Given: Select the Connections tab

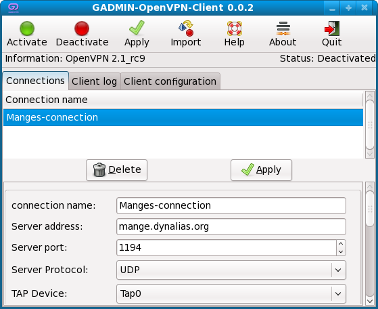Looking at the screenshot, I should pos(35,81).
